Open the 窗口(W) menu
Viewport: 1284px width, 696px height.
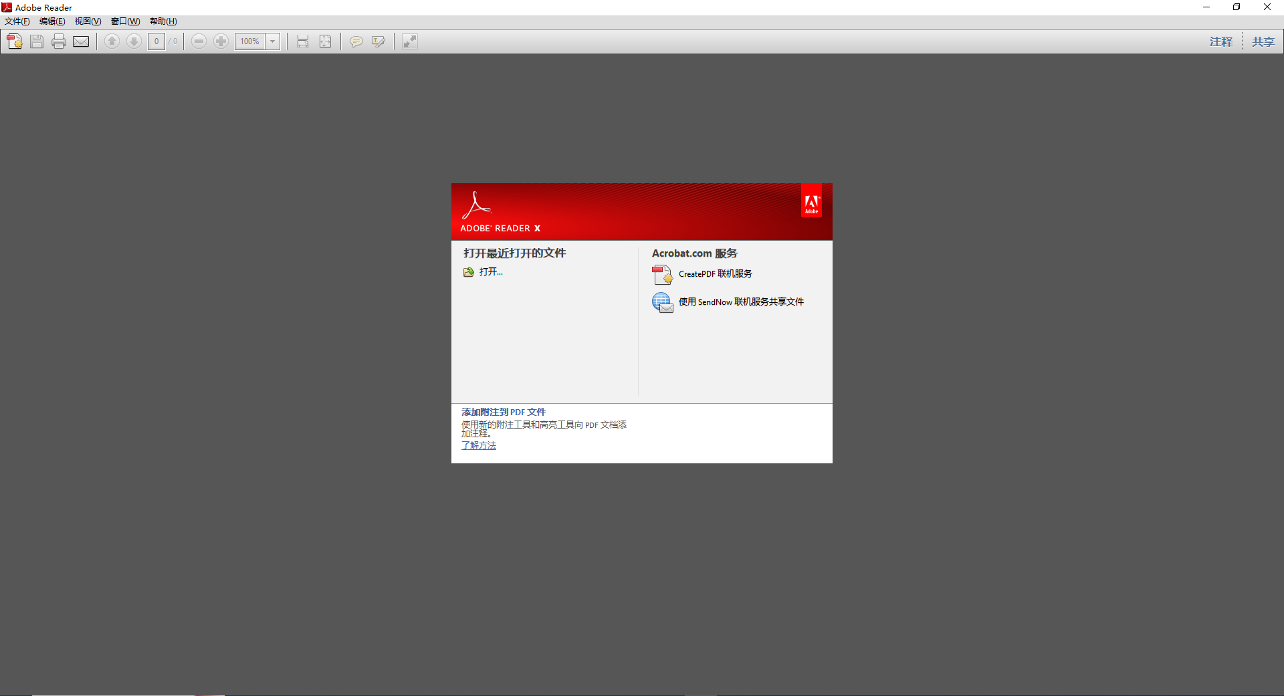coord(126,21)
